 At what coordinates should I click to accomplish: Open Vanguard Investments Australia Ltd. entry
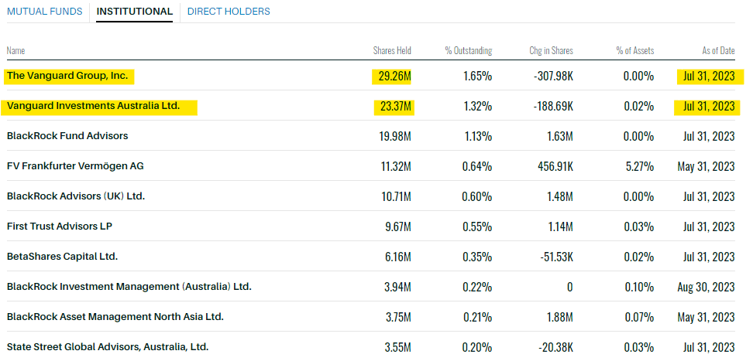[93, 106]
